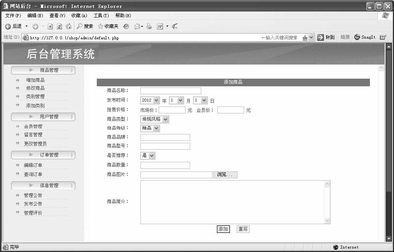Open the Favorites (收藏夹) star button

coord(108,26)
